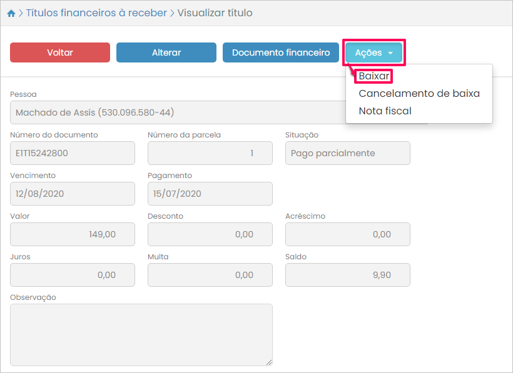Click the home icon in breadcrumb
This screenshot has width=513, height=373.
pos(11,13)
